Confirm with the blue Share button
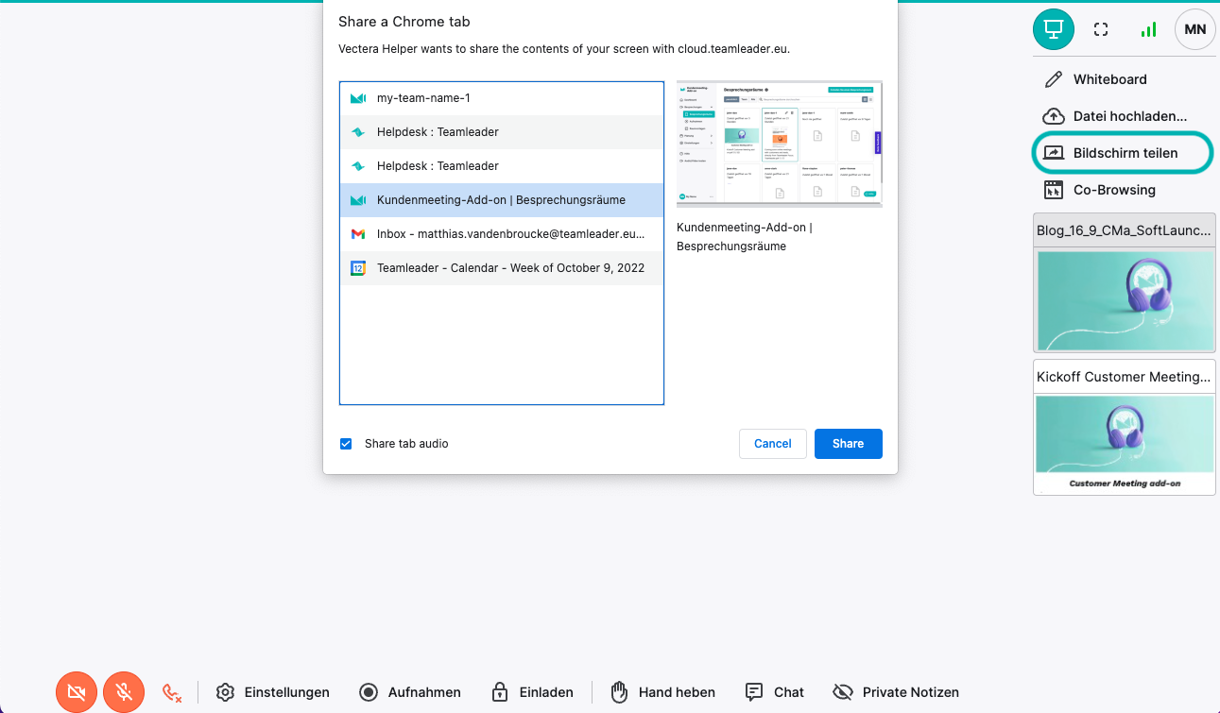 pyautogui.click(x=849, y=444)
